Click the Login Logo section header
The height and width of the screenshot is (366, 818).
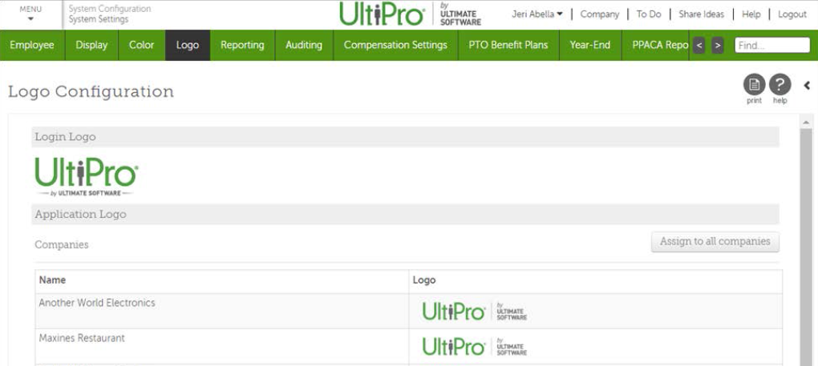405,137
